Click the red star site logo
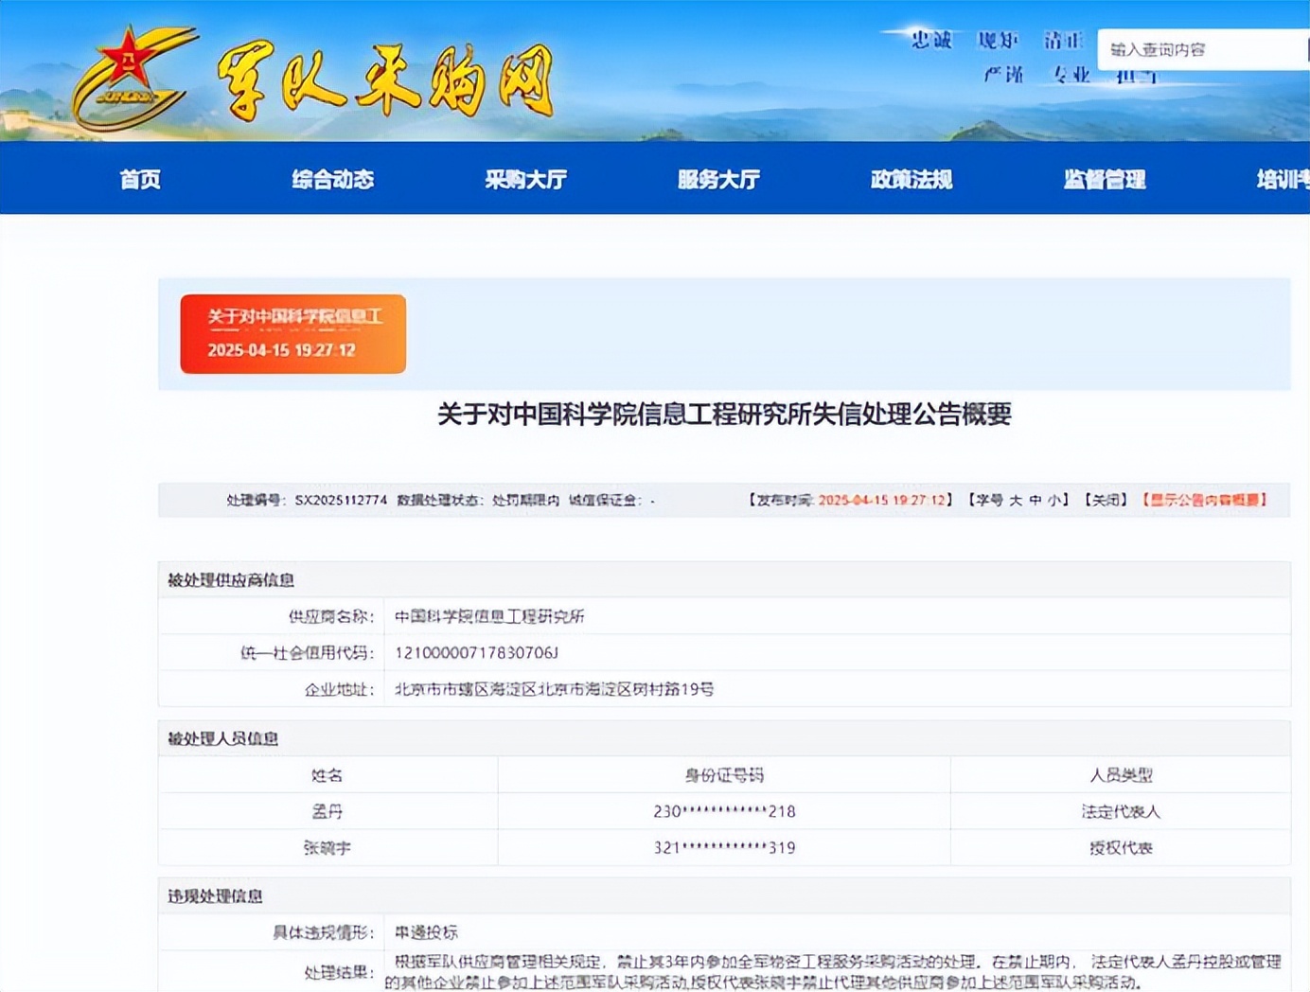The image size is (1310, 992). point(128,76)
